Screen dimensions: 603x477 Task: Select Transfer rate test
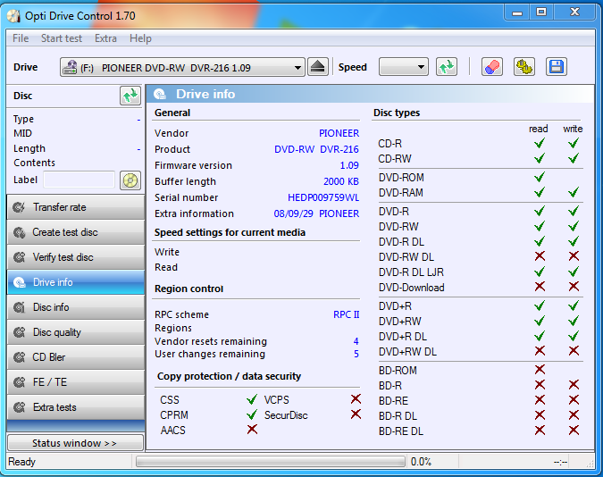coord(76,207)
